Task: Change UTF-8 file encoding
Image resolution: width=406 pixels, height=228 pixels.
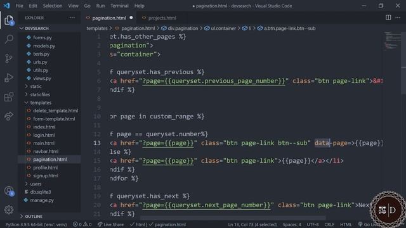Action: point(313,224)
